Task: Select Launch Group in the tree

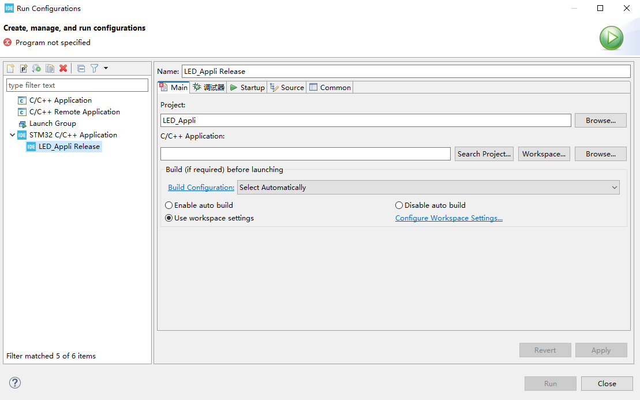Action: tap(53, 124)
